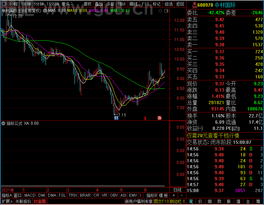Select the 5分钟 chart period
The width and height of the screenshot is (264, 205).
pos(39,4)
